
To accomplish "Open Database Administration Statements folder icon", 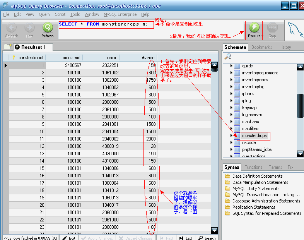I will pos(227,201).
